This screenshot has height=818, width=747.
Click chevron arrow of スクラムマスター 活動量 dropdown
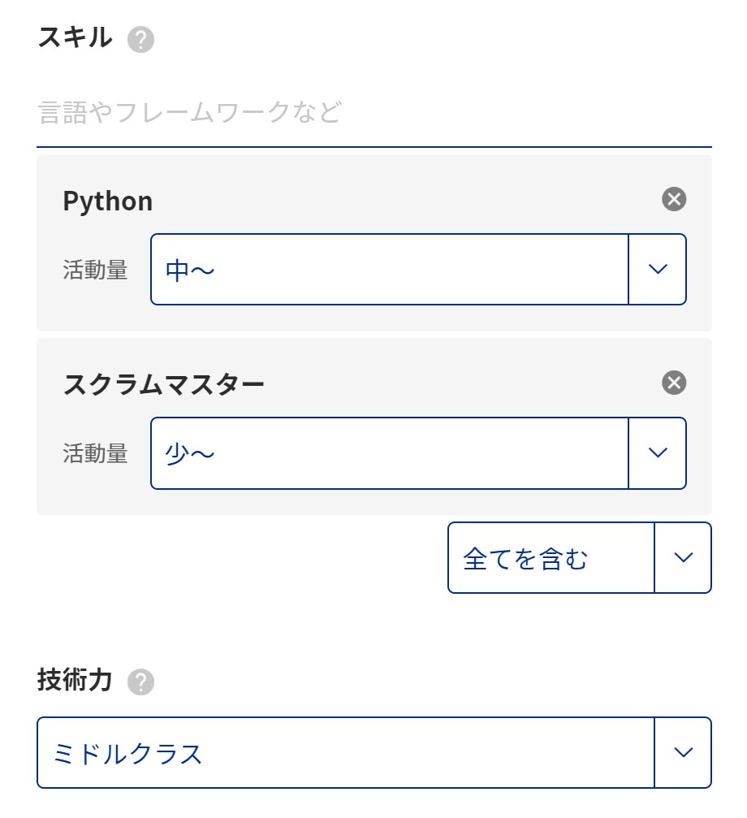(x=658, y=452)
